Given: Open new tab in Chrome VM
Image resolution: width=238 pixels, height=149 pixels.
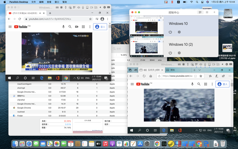Looking at the screenshot, I should pos(50,13).
